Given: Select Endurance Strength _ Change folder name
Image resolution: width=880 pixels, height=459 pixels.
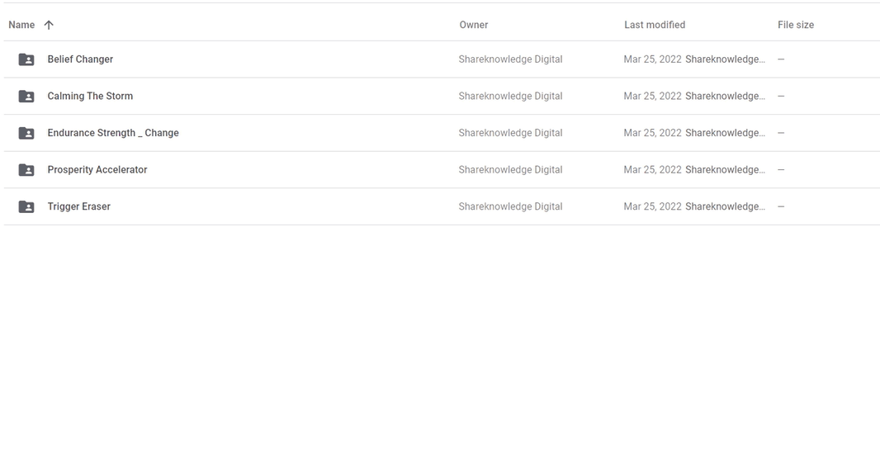Looking at the screenshot, I should (113, 133).
